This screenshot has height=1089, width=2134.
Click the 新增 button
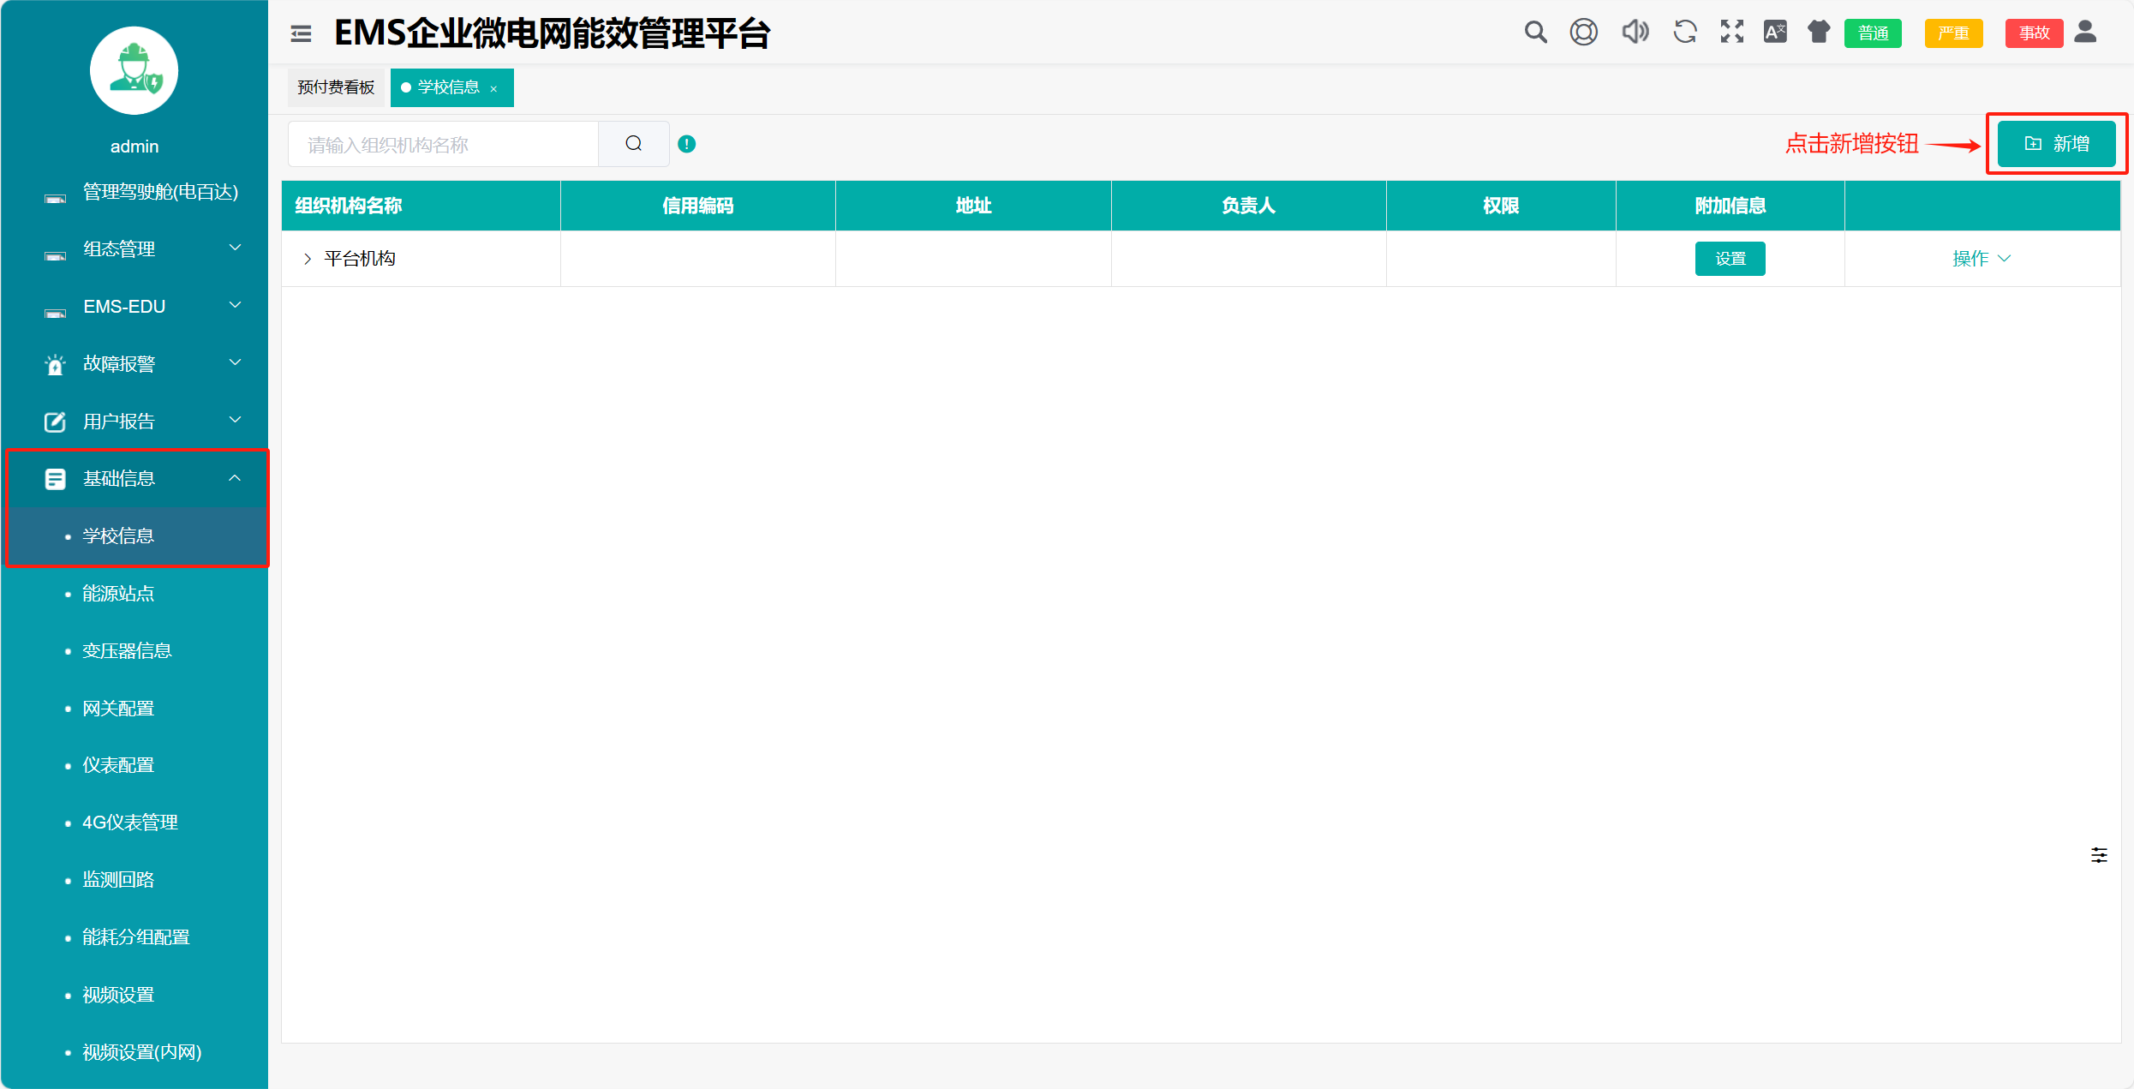point(2056,144)
